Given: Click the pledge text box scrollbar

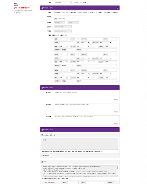Looking at the screenshot, I should point(117,171).
